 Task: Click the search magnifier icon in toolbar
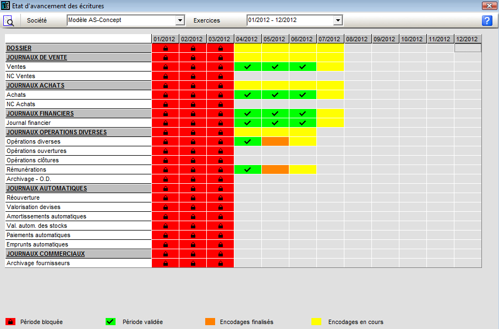tap(9, 21)
